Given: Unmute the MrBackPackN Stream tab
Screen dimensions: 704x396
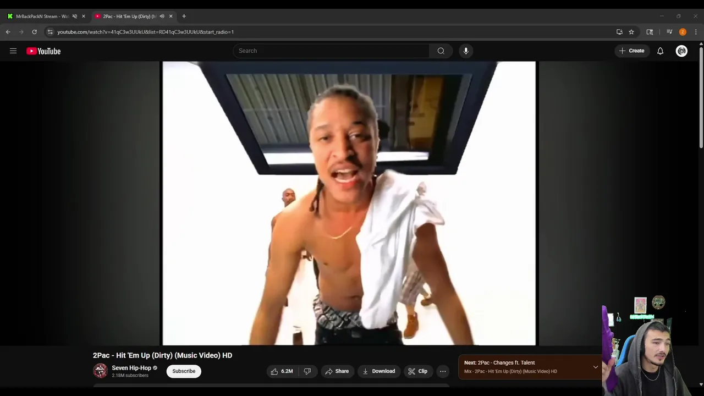Looking at the screenshot, I should coord(75,16).
